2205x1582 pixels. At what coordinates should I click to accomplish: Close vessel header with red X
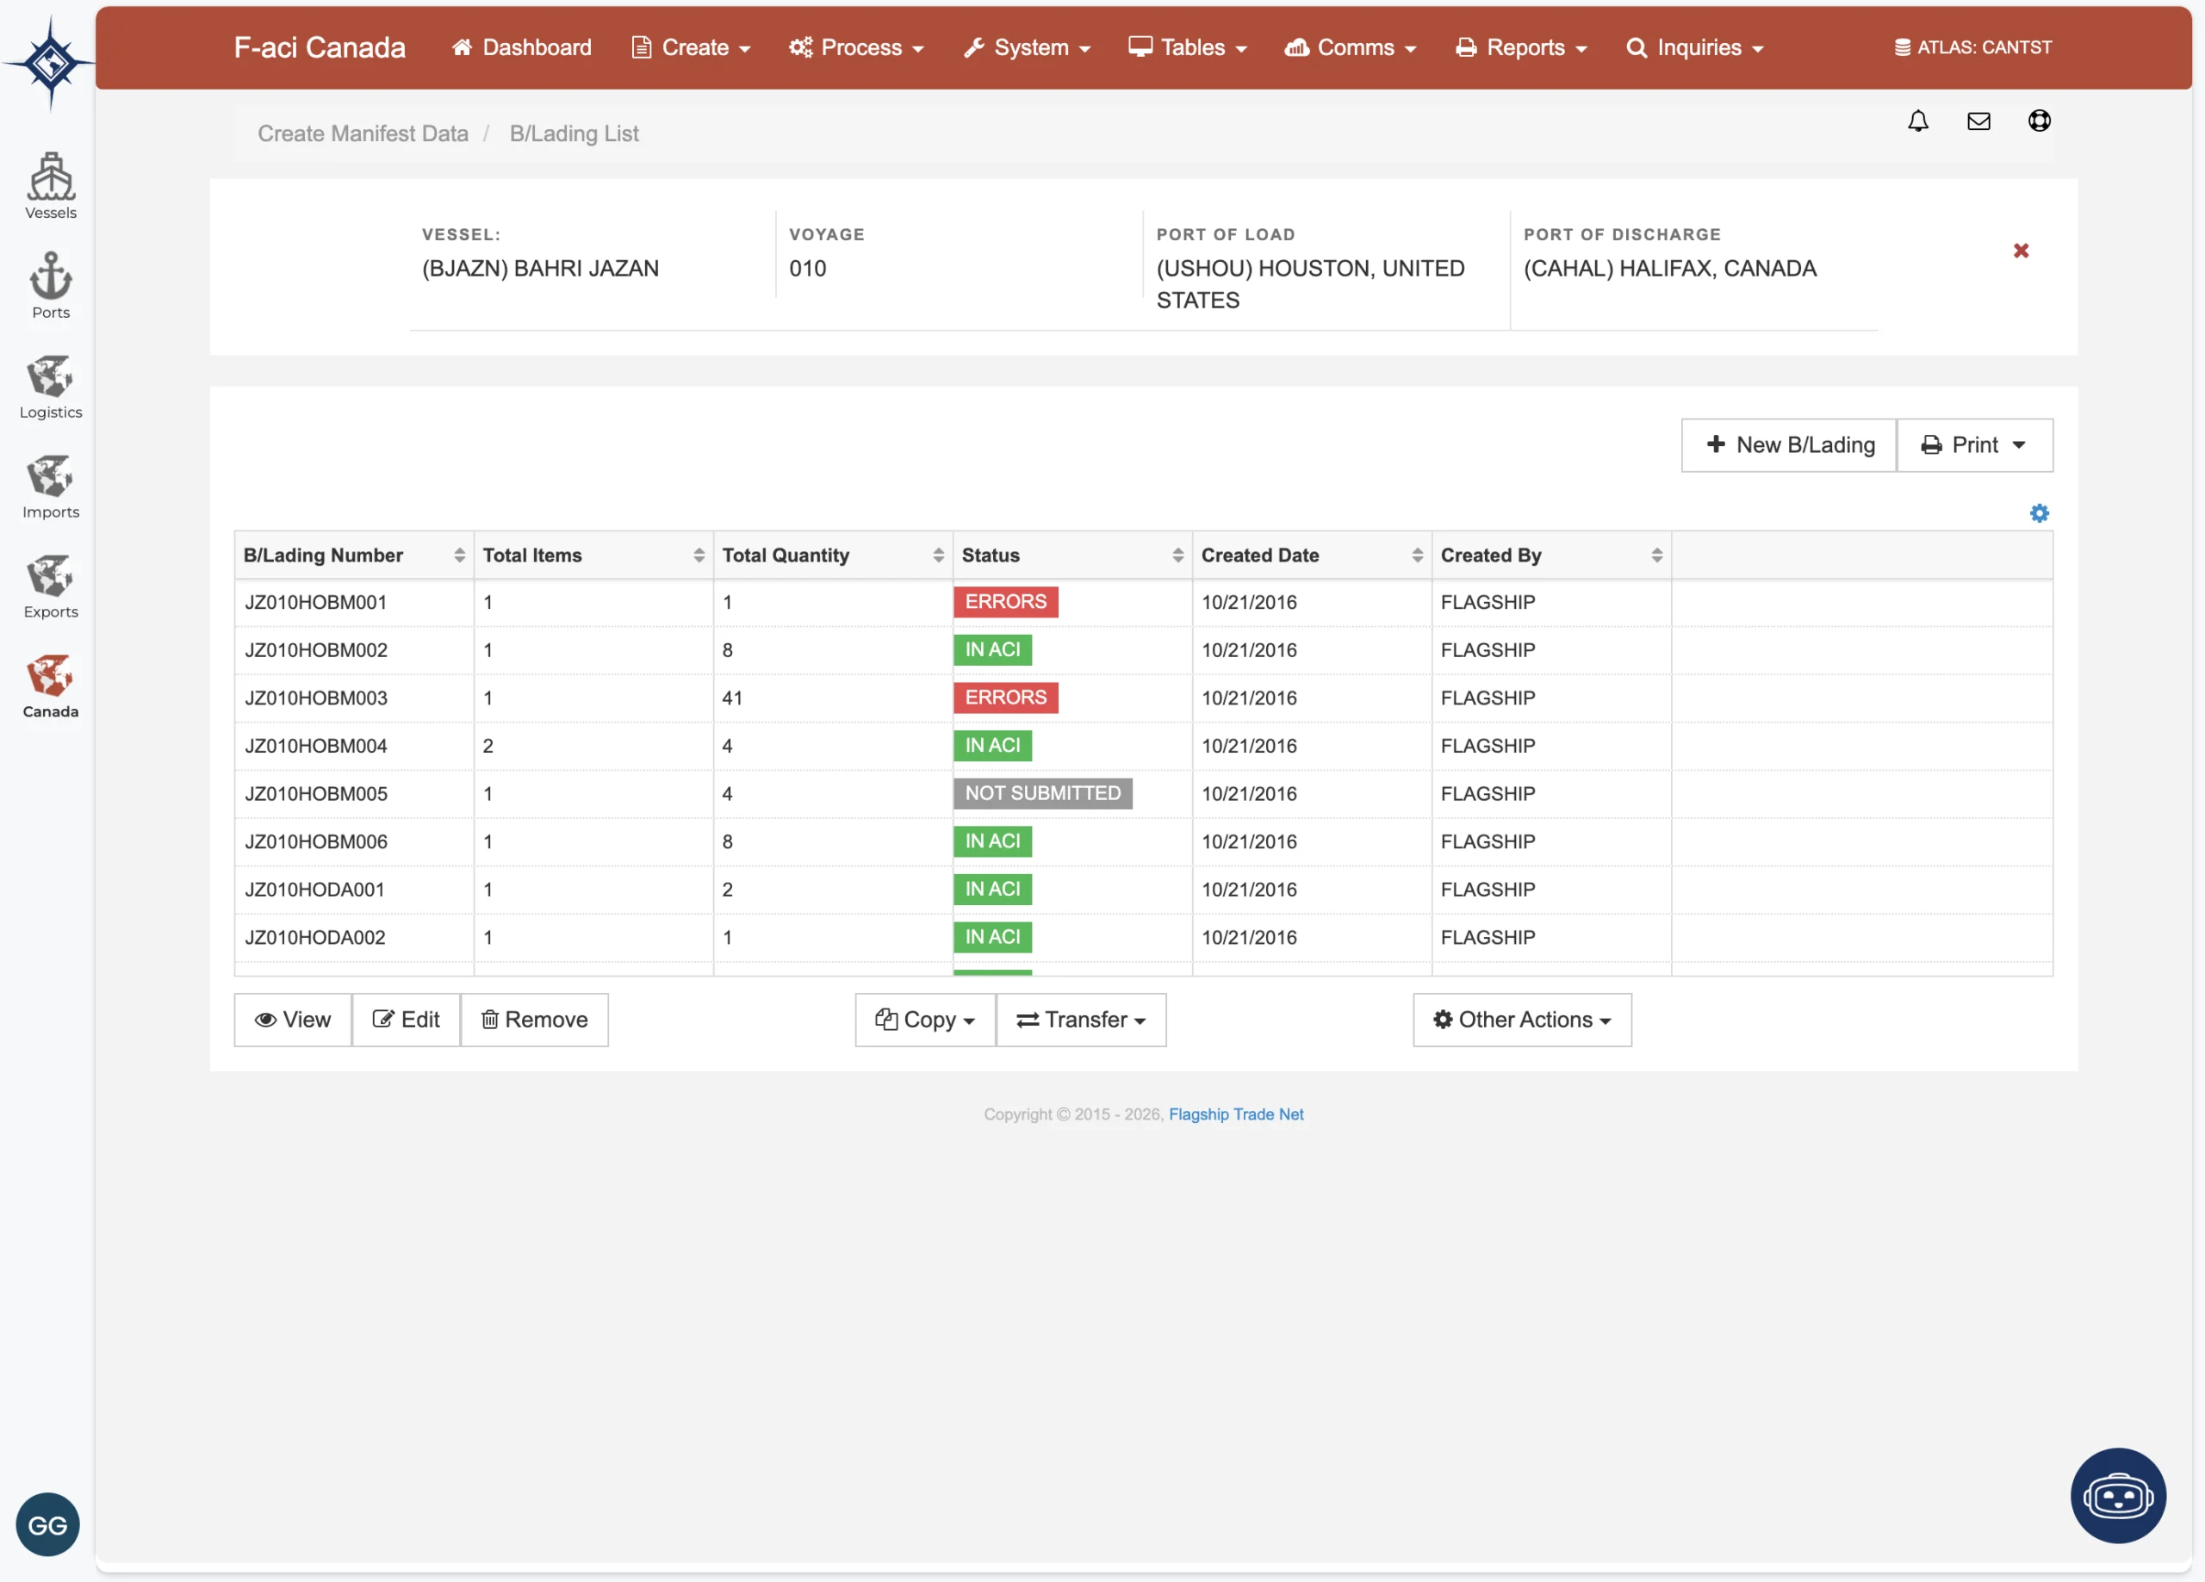[x=2021, y=251]
